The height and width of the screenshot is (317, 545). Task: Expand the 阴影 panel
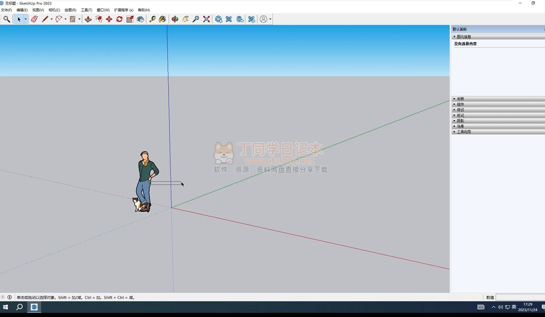(460, 120)
